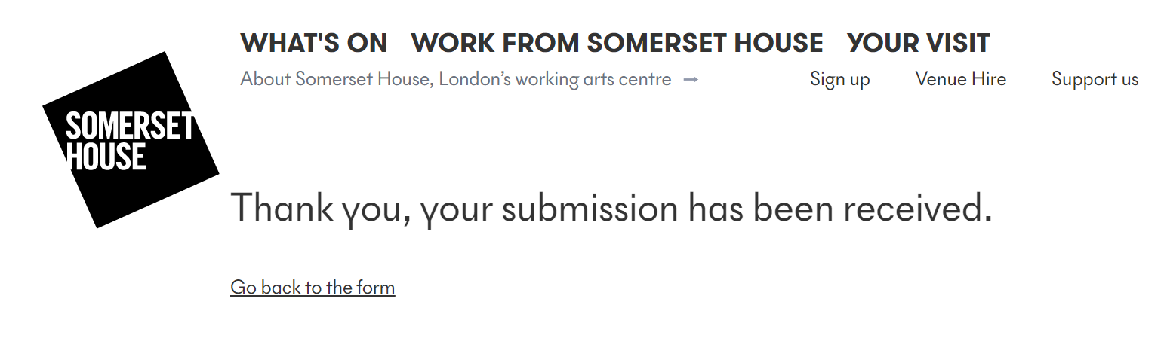Click the submission received confirmation heading

tap(610, 208)
